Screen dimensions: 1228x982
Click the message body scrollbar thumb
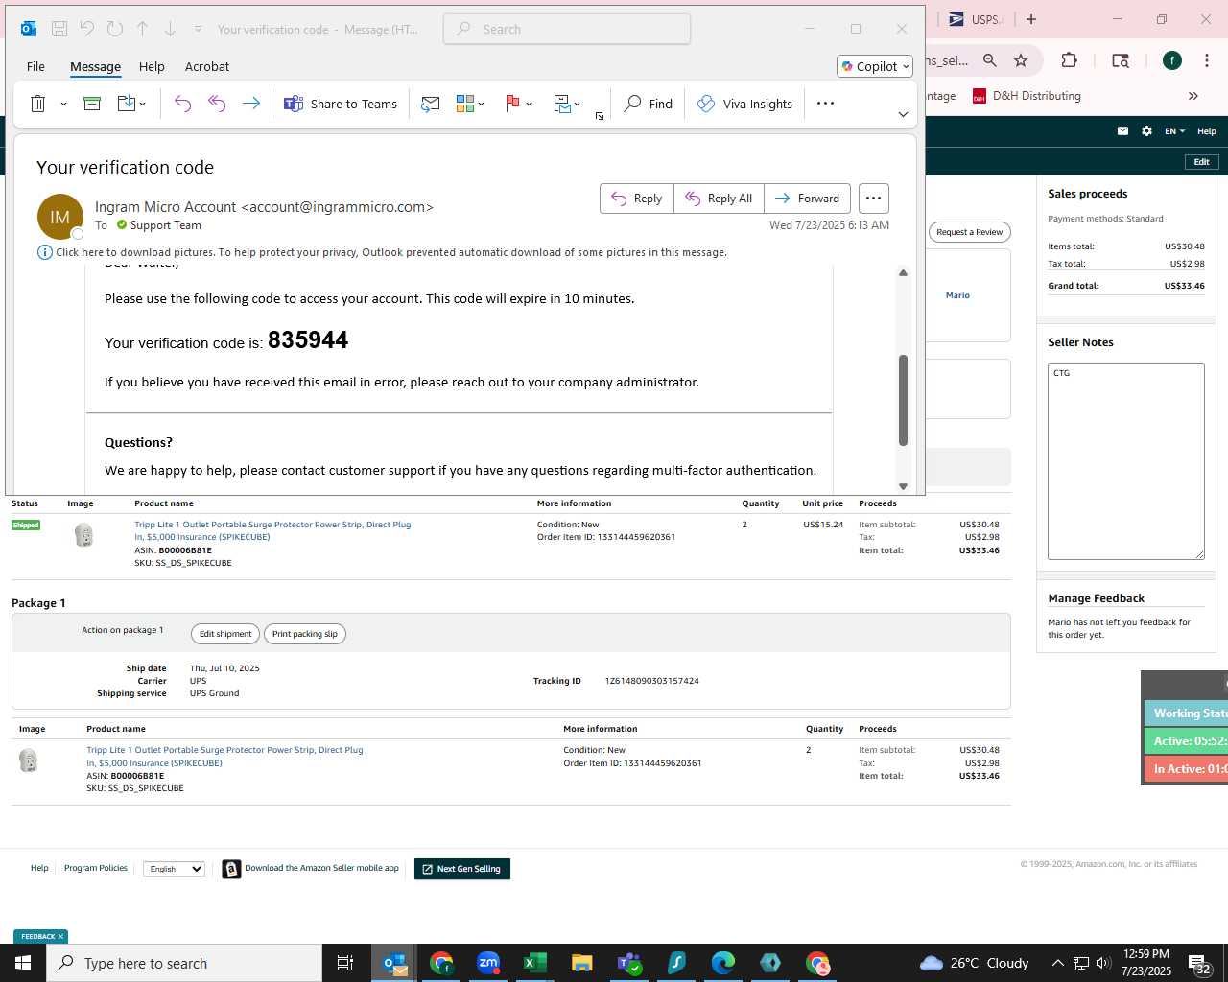click(903, 400)
